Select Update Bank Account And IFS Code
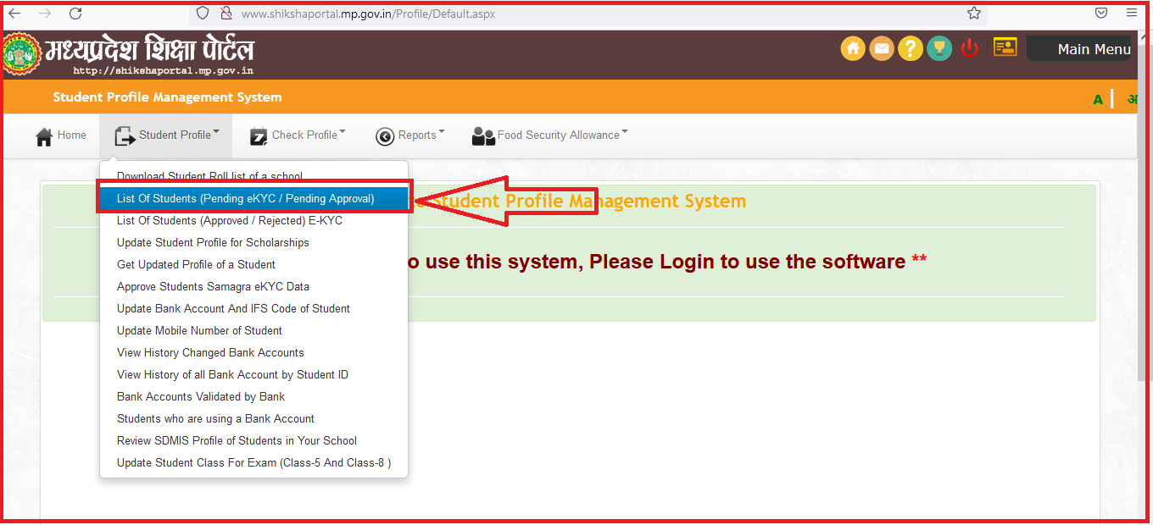Viewport: 1153px width, 525px height. tap(233, 309)
